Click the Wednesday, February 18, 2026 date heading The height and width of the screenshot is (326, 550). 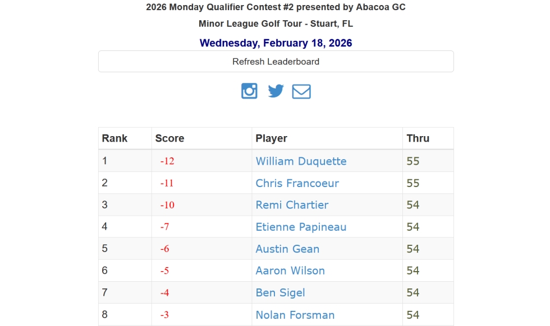tap(276, 43)
